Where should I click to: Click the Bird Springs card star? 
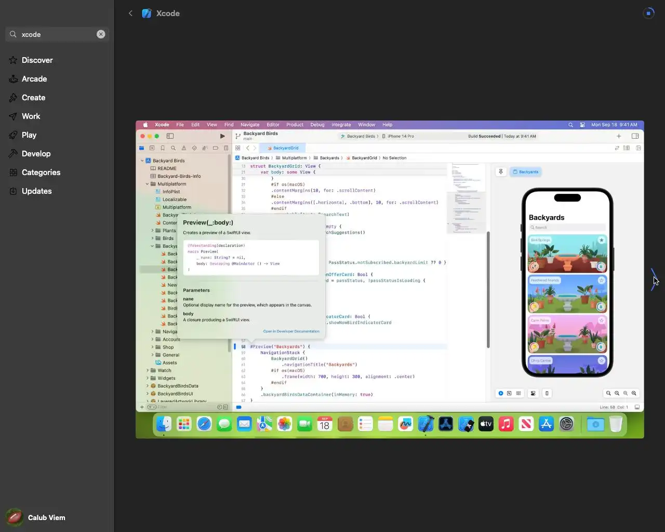[601, 240]
